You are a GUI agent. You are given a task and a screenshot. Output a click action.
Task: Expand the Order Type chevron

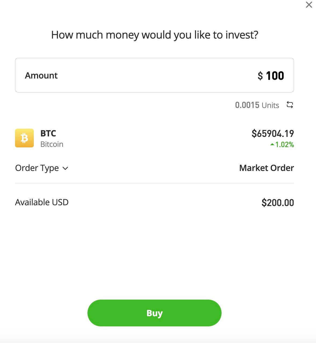click(65, 168)
